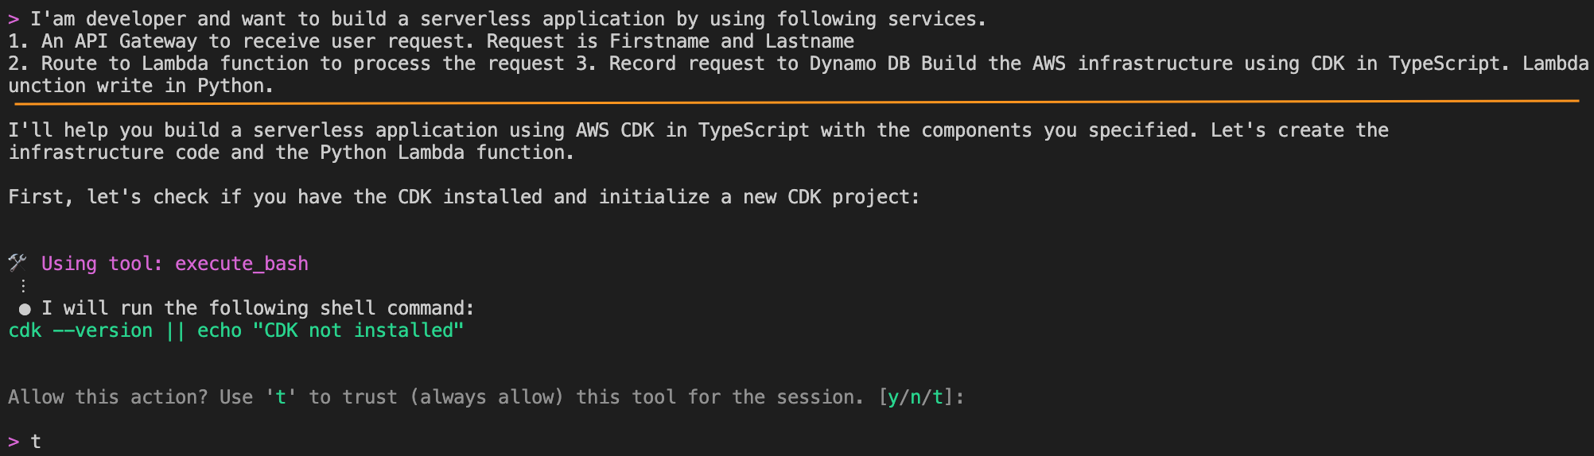Click the vertical ellipsis below the tool icon

pos(23,286)
